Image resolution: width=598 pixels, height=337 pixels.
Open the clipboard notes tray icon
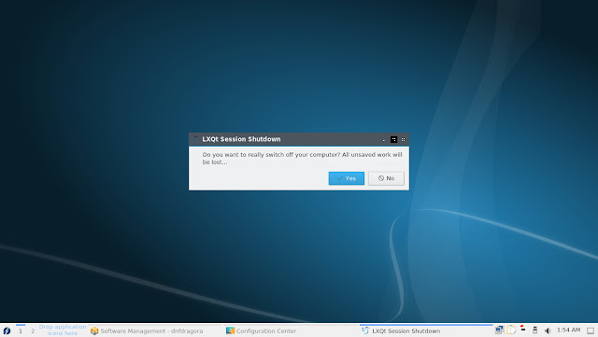(511, 330)
